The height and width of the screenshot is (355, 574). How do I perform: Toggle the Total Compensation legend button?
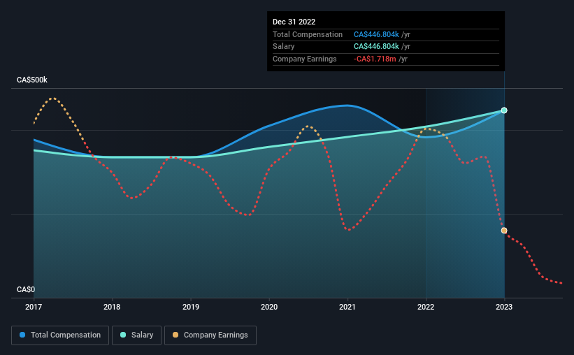[60, 335]
